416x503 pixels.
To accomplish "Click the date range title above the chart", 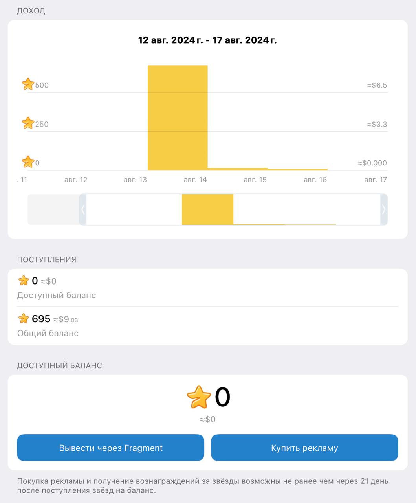I will pos(207,40).
